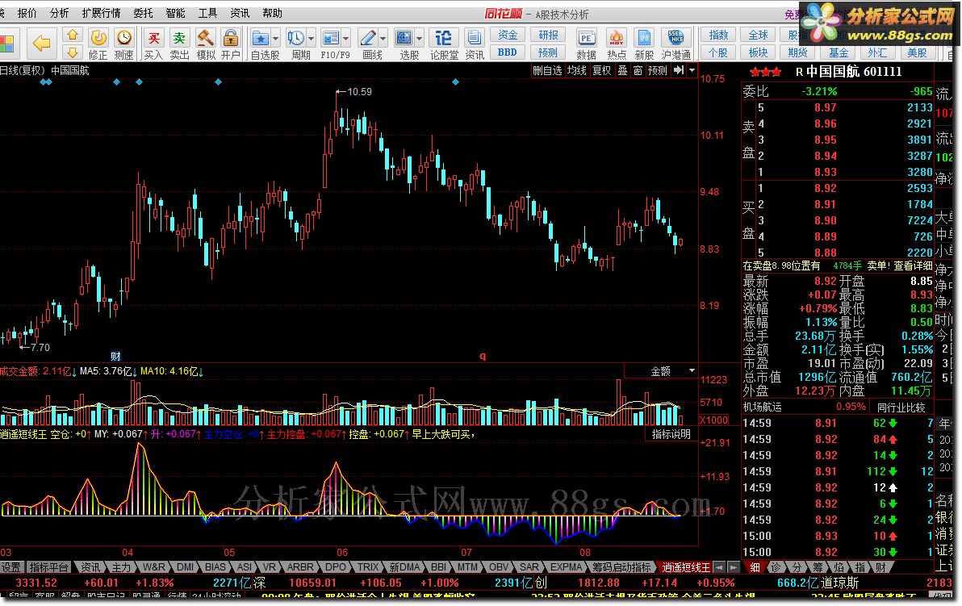Click the green 卖出 sell icon
Image resolution: width=962 pixels, height=606 pixels.
coord(179,44)
